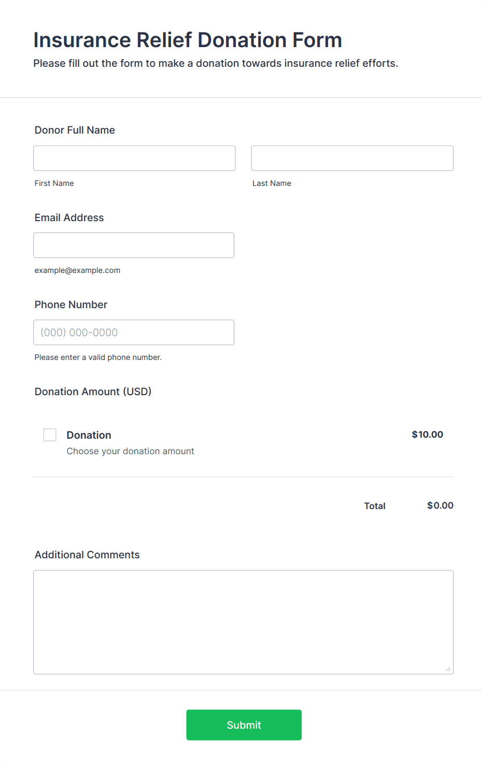Click the Insurance Relief Donation Form heading
Image resolution: width=482 pixels, height=766 pixels.
pyautogui.click(x=188, y=40)
